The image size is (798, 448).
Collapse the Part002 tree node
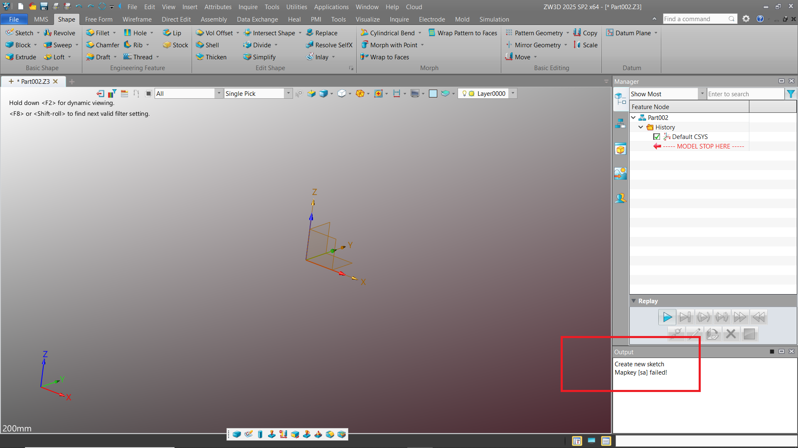[x=633, y=117]
